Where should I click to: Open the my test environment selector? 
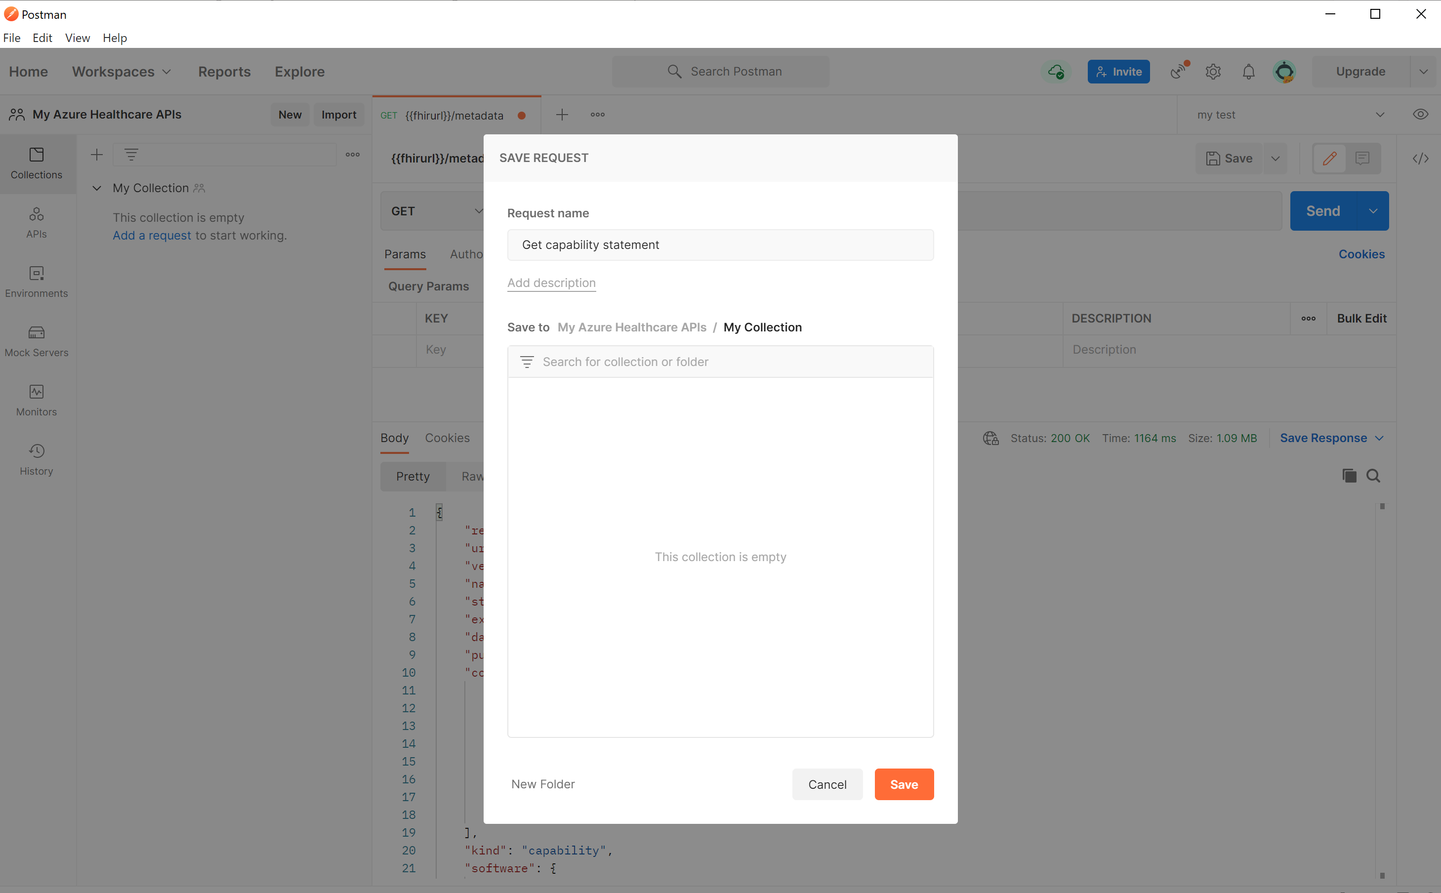point(1290,115)
